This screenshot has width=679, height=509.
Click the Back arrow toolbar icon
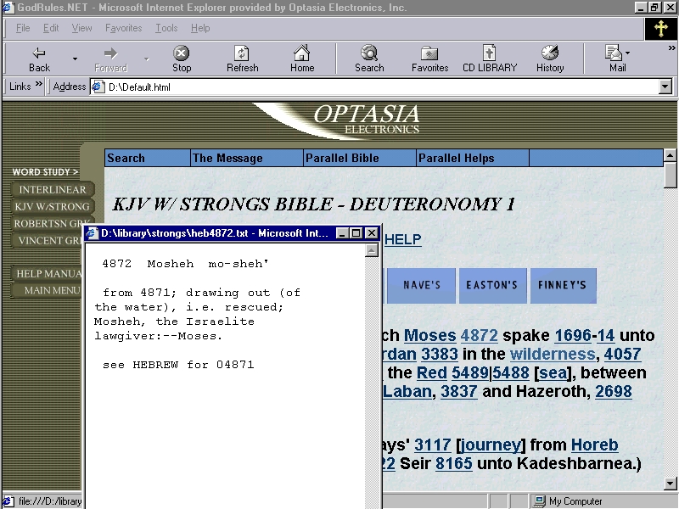[39, 58]
